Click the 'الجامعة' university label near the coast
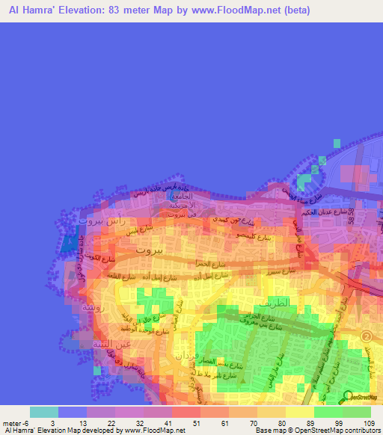The image size is (383, 435). 182,197
